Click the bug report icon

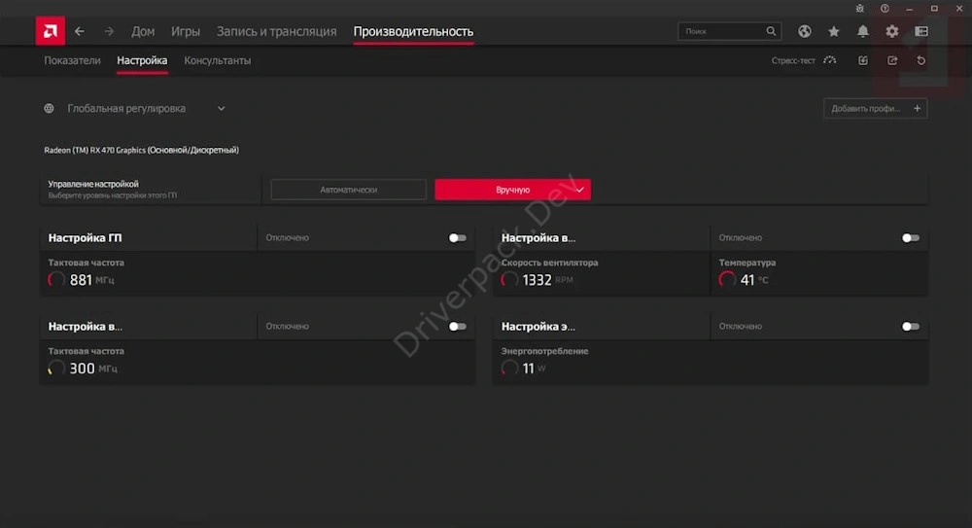click(x=860, y=9)
